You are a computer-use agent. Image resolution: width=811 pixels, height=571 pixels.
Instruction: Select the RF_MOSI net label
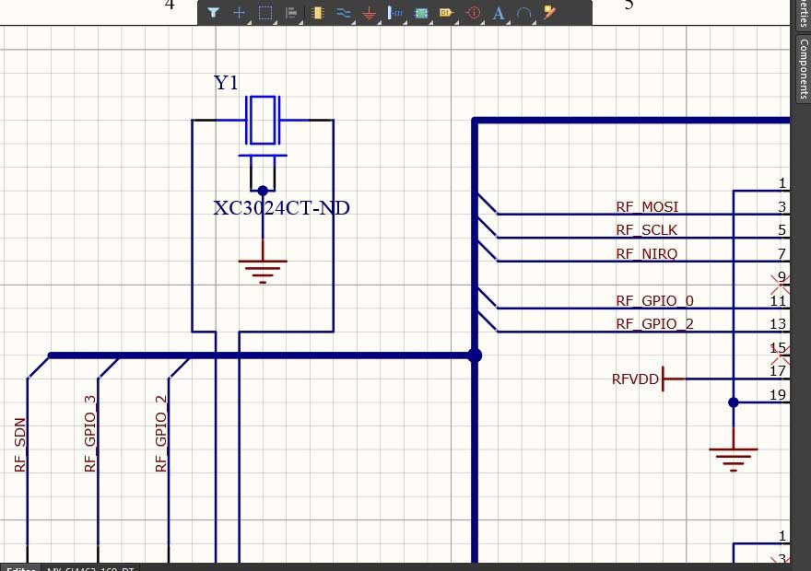647,206
